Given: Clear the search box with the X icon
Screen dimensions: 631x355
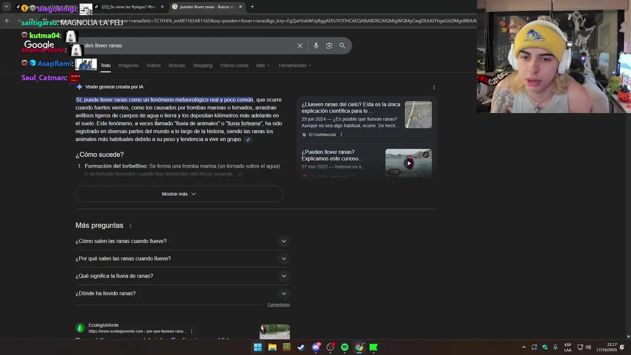Looking at the screenshot, I should tap(300, 45).
